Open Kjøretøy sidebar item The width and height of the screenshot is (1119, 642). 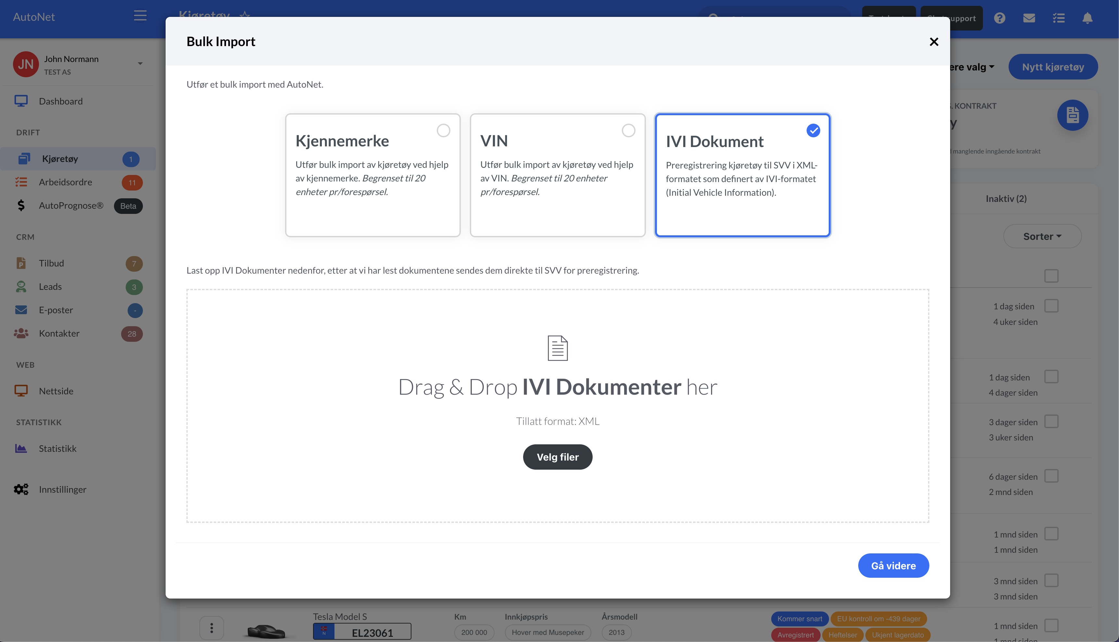(78, 159)
